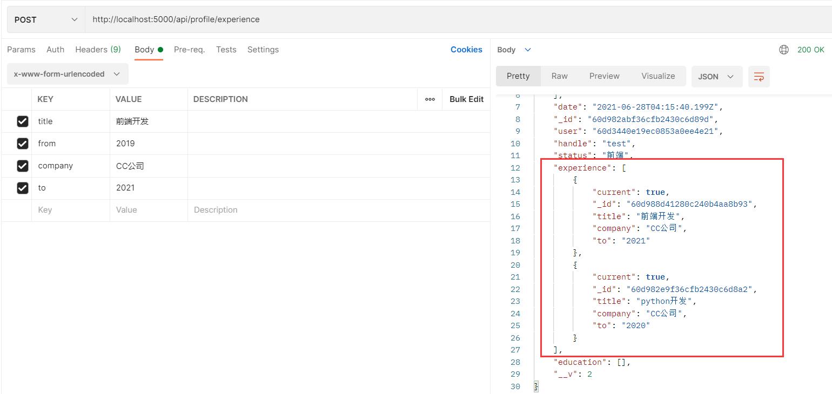Select the Pretty view

[518, 76]
